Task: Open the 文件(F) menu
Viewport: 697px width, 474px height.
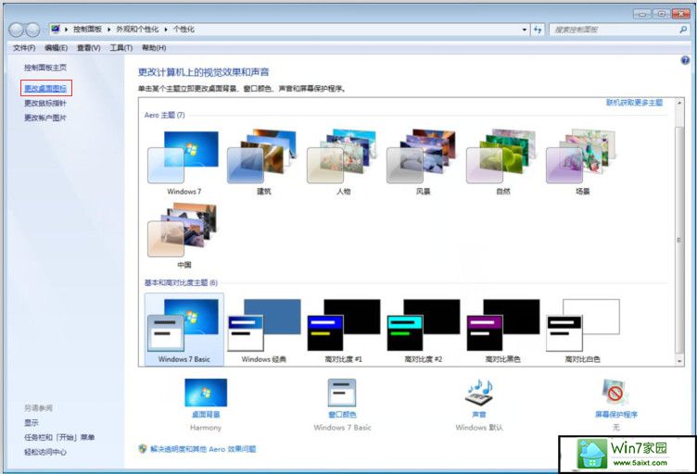Action: (x=24, y=47)
